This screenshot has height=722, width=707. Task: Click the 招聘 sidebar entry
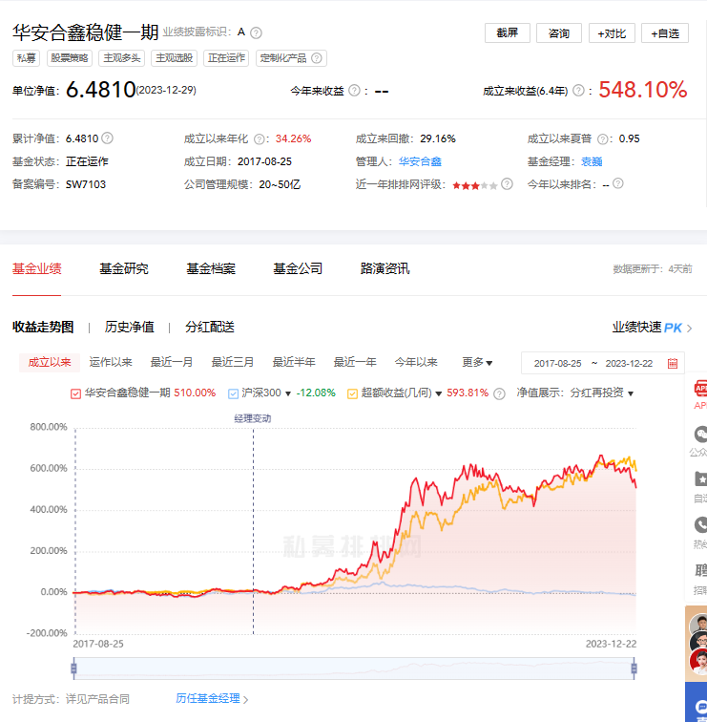[x=700, y=579]
